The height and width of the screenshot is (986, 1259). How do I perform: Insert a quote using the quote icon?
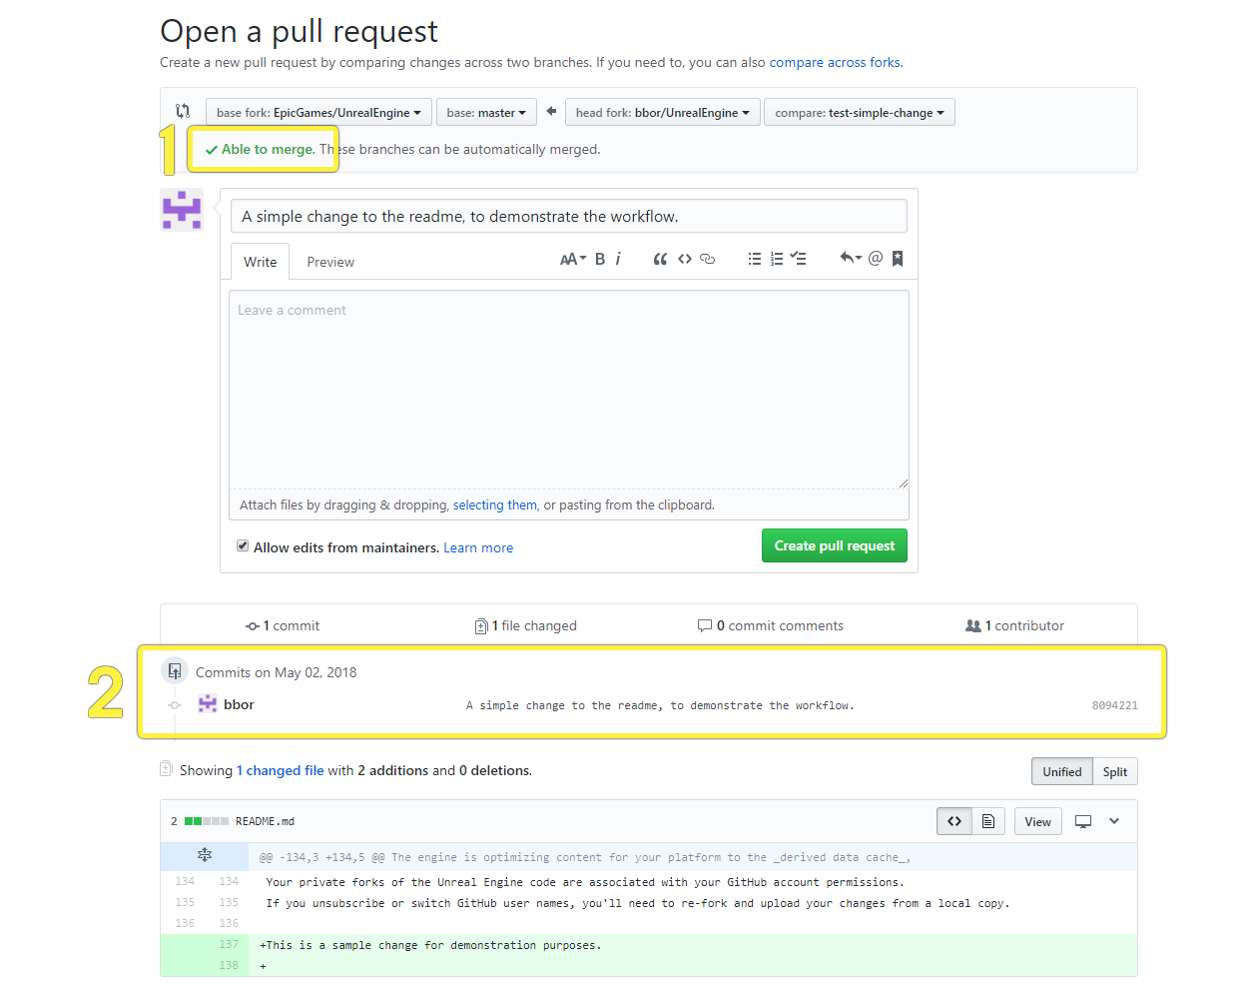(x=660, y=259)
